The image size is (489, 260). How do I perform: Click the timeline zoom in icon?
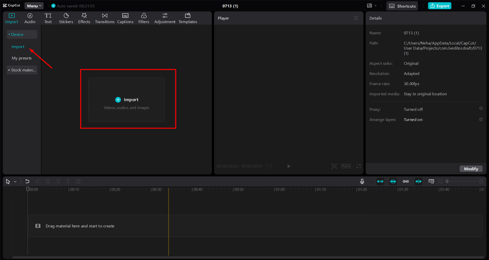point(481,181)
